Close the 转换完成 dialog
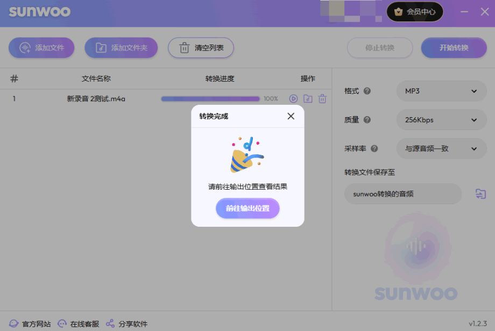 (291, 116)
